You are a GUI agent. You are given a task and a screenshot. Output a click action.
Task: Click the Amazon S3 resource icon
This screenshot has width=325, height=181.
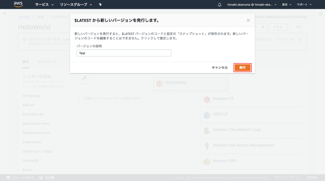click(207, 100)
